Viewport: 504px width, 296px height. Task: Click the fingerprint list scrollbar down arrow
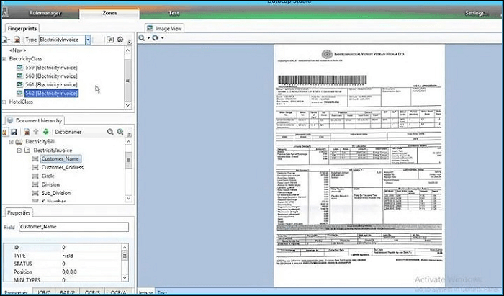tap(127, 105)
